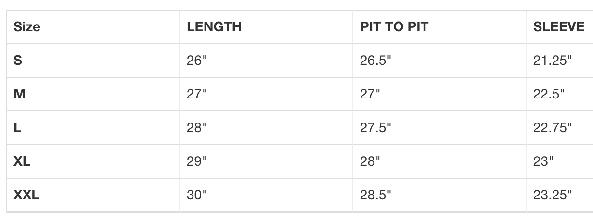
Task: Click the 23" sleeve cell
Action: tap(543, 162)
